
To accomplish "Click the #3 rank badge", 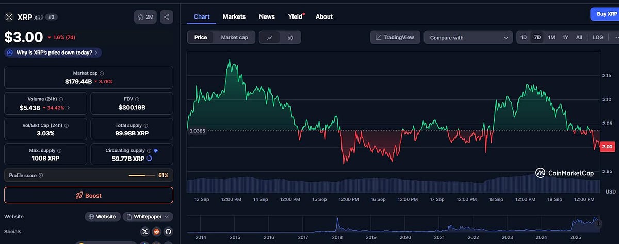I will point(52,17).
